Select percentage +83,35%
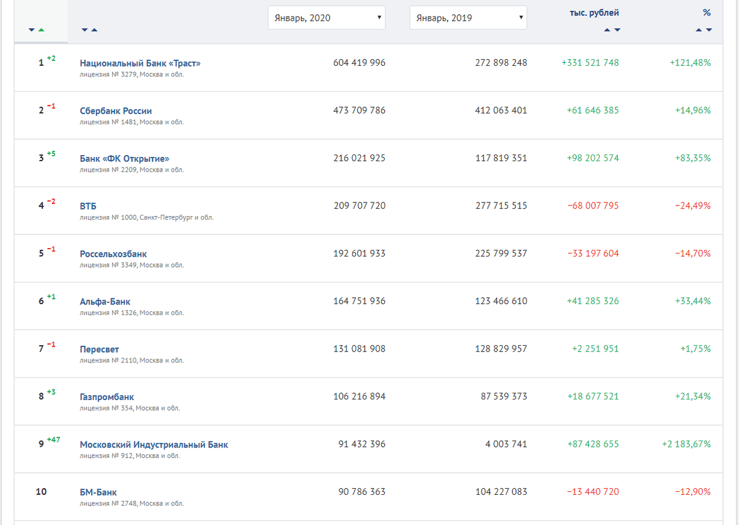739x525 pixels. [693, 158]
